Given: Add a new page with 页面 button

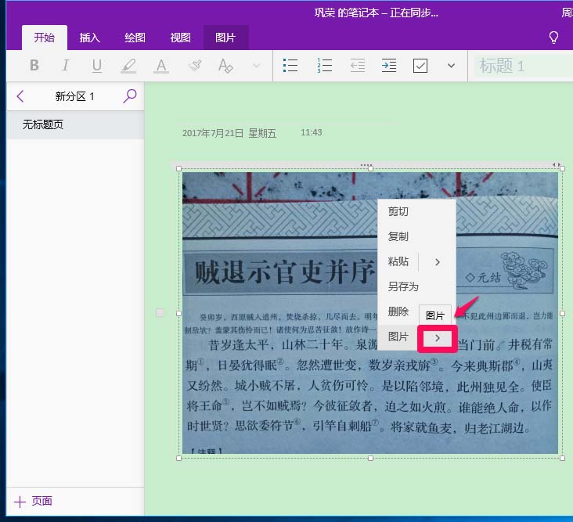Looking at the screenshot, I should click(x=34, y=502).
